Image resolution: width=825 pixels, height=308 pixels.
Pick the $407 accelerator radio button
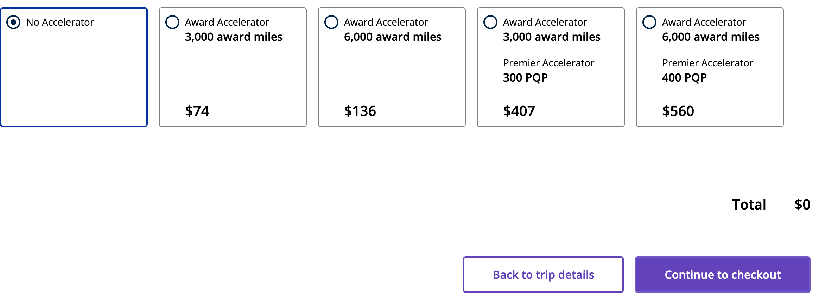490,22
